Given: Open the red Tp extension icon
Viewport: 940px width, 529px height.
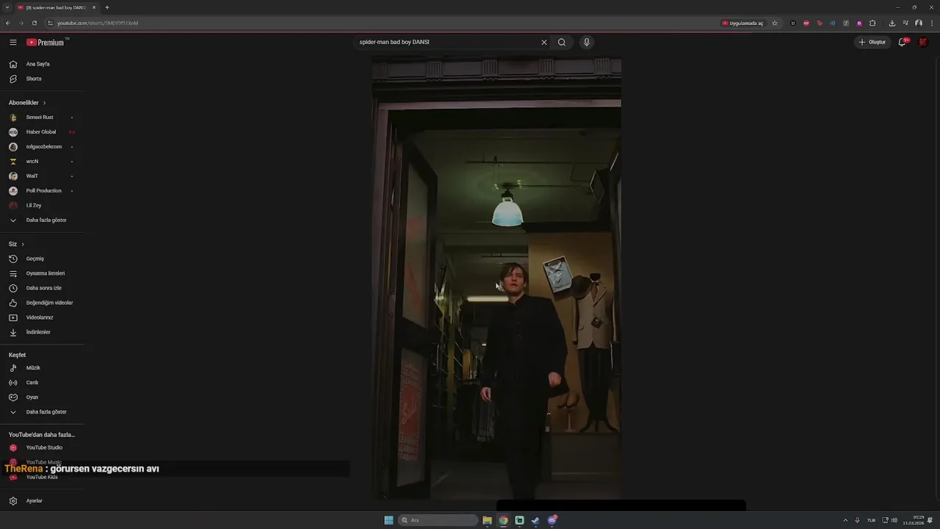Looking at the screenshot, I should (x=820, y=23).
